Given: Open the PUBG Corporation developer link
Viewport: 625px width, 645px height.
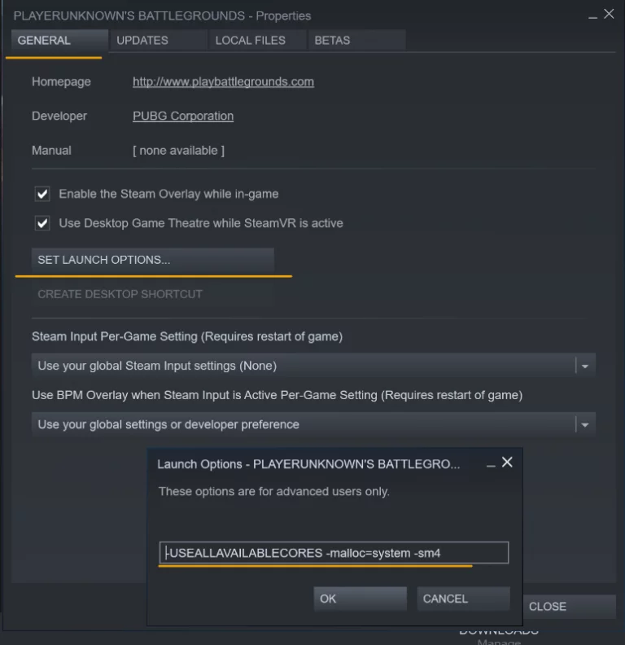Looking at the screenshot, I should pos(183,116).
